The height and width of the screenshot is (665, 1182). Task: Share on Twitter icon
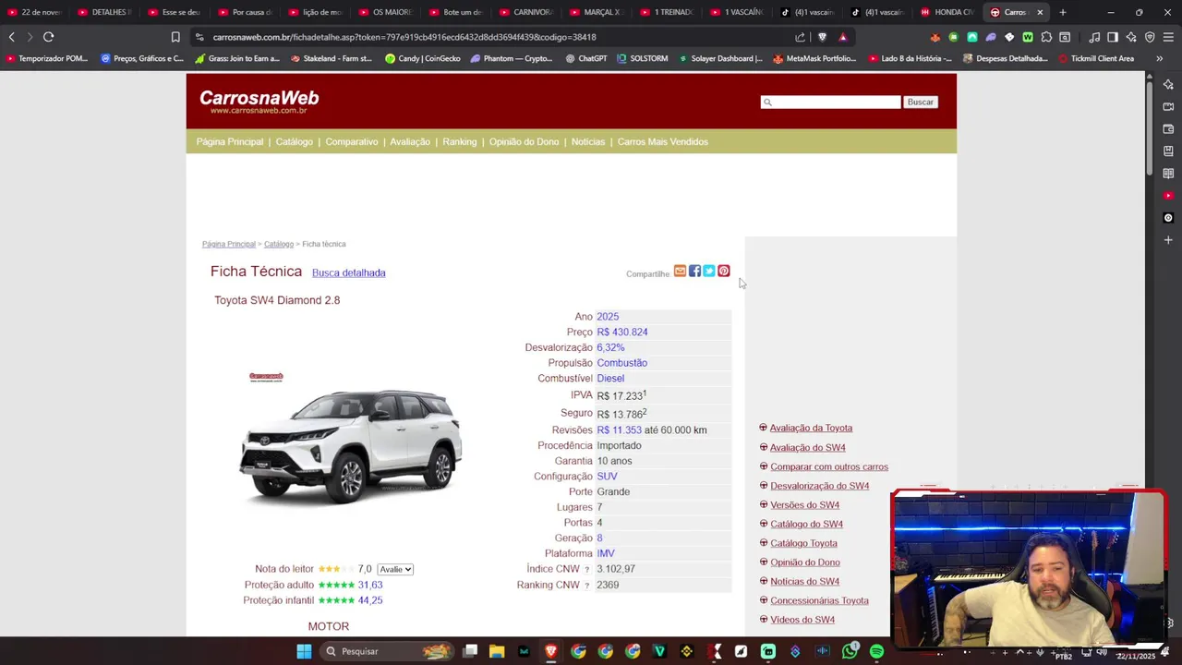[x=709, y=272]
